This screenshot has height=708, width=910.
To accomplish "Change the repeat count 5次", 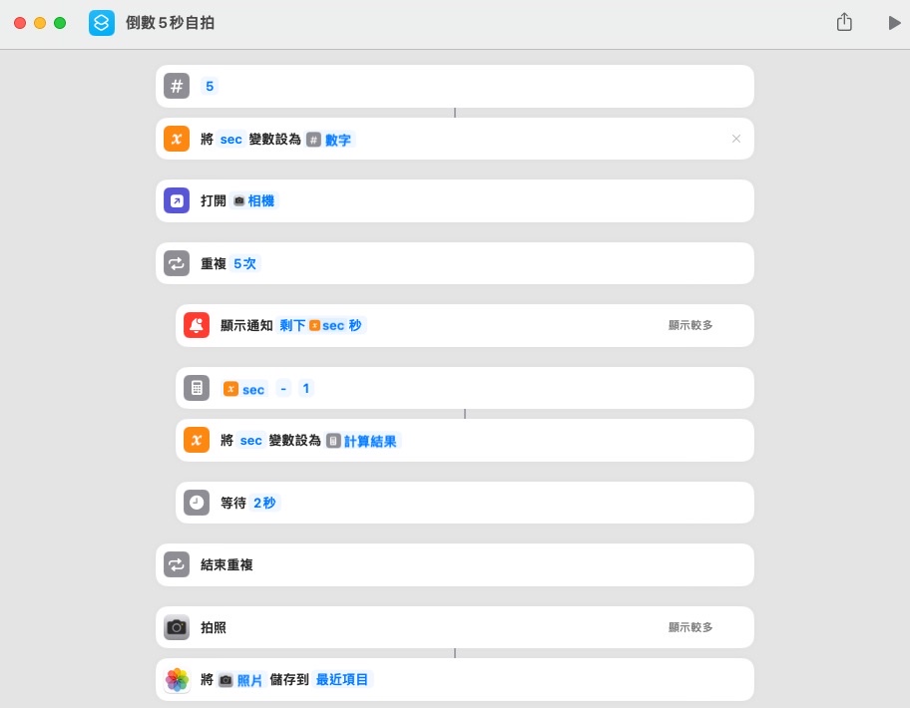I will [x=245, y=264].
